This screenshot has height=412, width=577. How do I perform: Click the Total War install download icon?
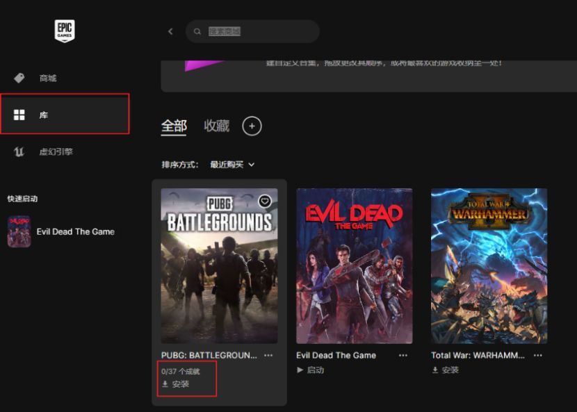tap(435, 370)
